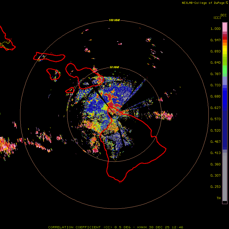Image resolution: width=229 pixels, height=229 pixels.
Task: Click the 0.253 scale value
Action: point(216,187)
